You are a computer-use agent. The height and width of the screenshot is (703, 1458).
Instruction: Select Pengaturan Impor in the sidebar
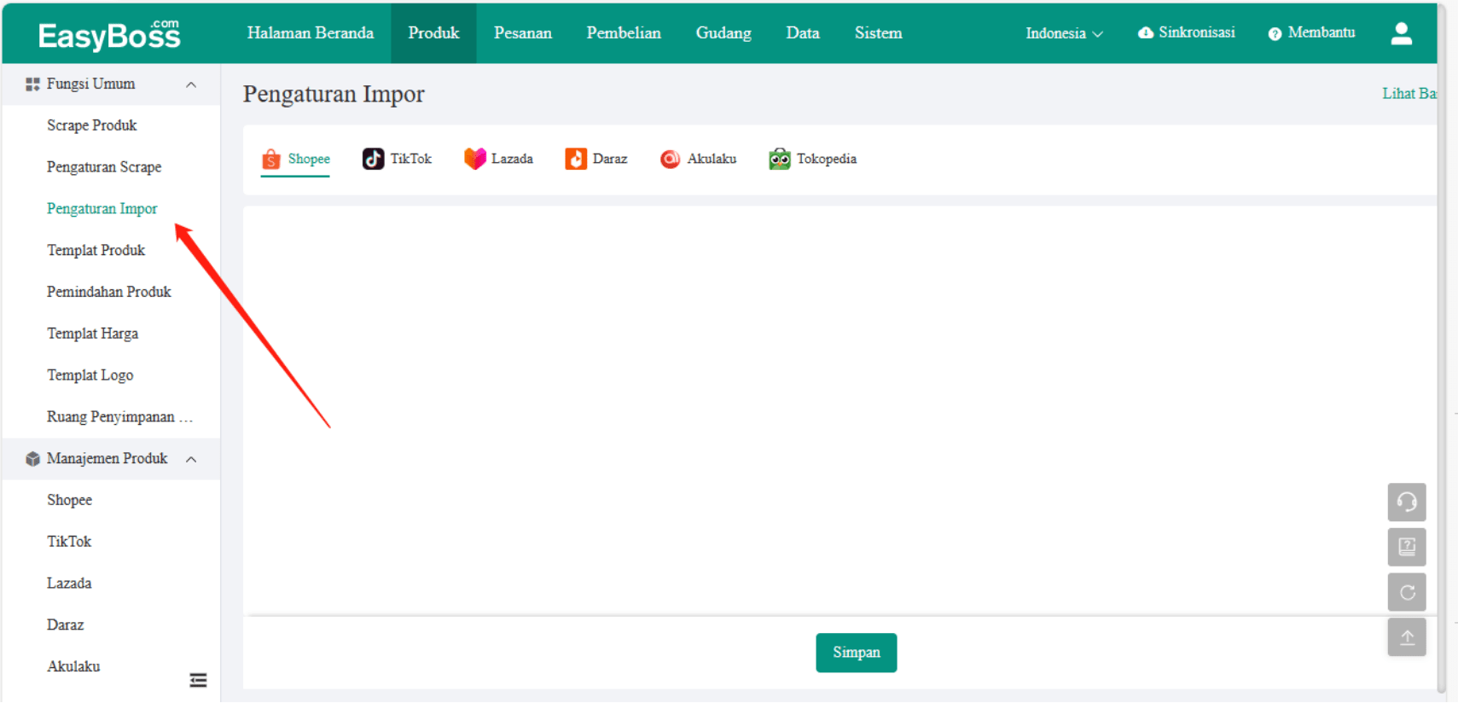point(102,209)
